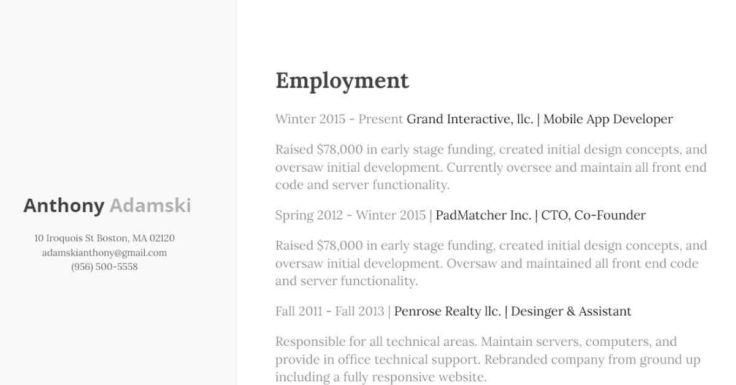Click the Employment section heading
Viewport: 736px width, 385px height.
[342, 80]
